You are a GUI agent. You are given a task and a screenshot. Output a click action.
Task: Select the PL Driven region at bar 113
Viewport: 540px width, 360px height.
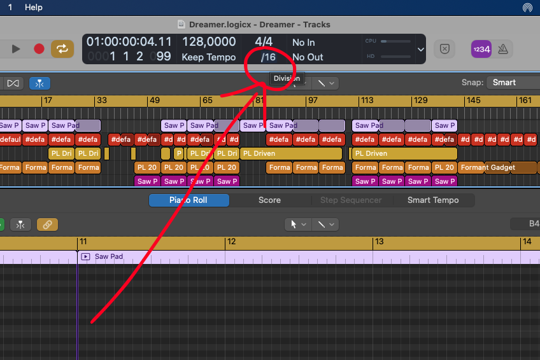[404, 153]
